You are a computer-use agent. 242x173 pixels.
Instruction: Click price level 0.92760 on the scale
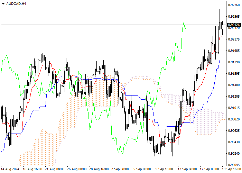pyautogui.click(x=234, y=5)
